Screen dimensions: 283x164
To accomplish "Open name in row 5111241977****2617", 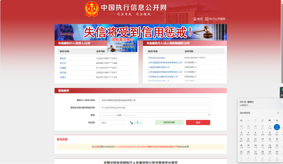I will 63,68.
